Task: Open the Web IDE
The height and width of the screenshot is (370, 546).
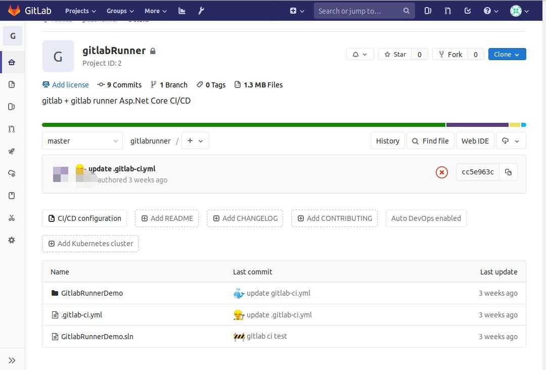Action: click(475, 141)
